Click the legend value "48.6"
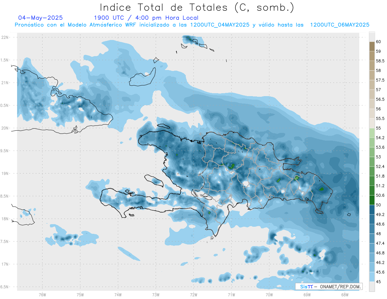The width and height of the screenshot is (387, 299). [380, 224]
